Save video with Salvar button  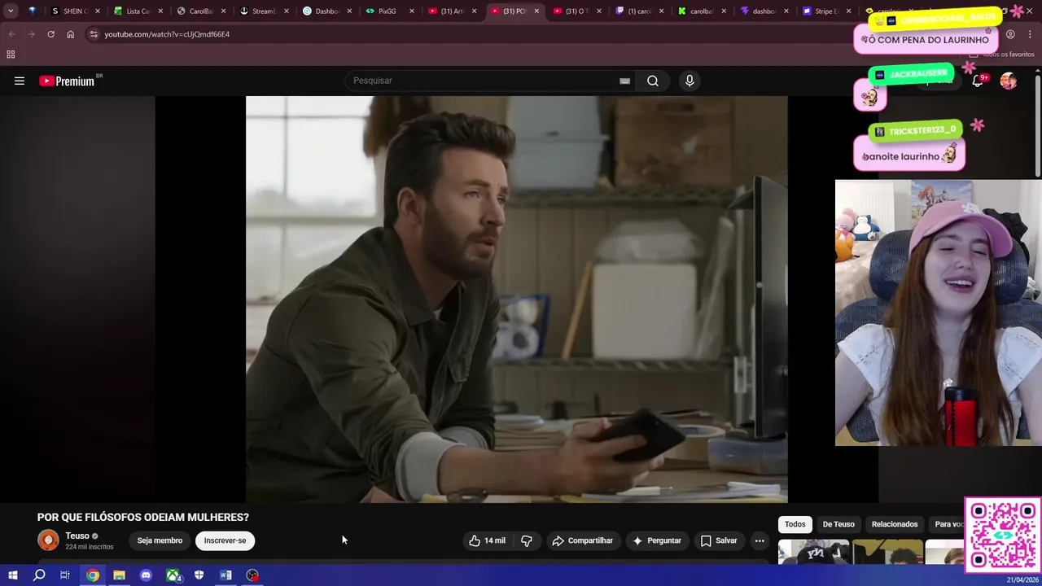click(718, 540)
